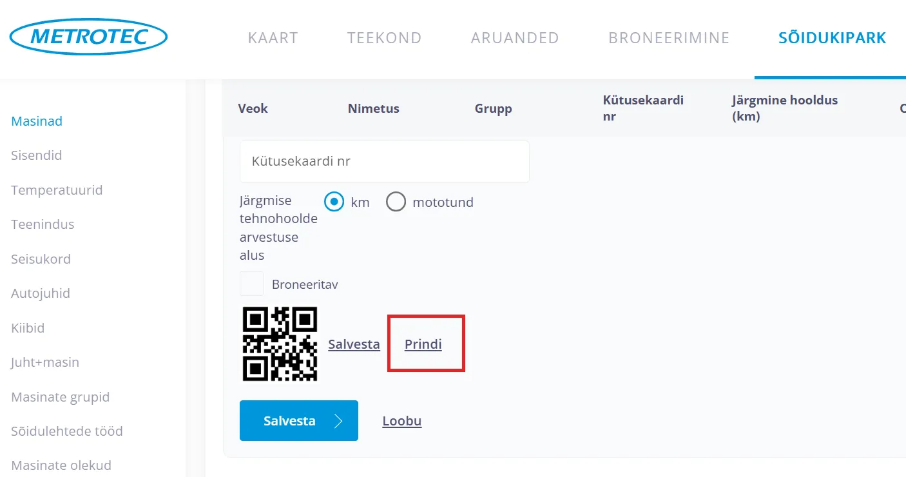Click the Prindi link
Viewport: 906px width, 477px height.
(423, 344)
